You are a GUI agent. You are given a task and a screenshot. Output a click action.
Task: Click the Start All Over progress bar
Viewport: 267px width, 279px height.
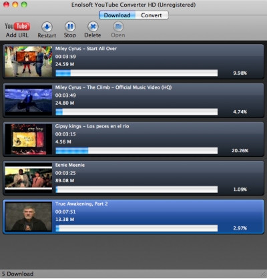137,73
